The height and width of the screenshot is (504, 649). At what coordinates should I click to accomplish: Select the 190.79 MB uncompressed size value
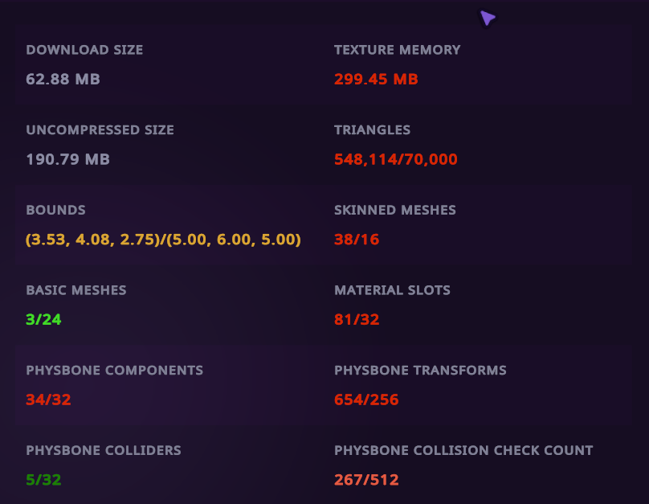click(x=67, y=160)
